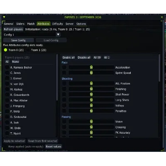Viewport: 166px width, 166px height.
Task: Click Apply to selected button
Action: click(14, 141)
